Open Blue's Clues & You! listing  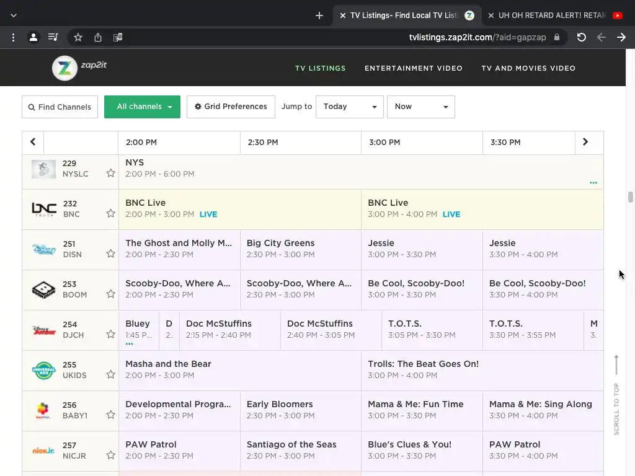[x=422, y=451]
